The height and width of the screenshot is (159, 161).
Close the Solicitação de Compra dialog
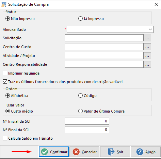(156, 4)
